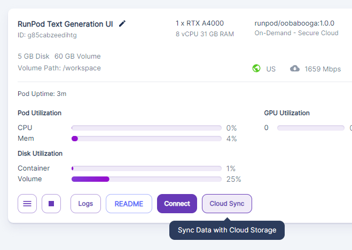Click the Container disk usage bar
Screen dimensions: 352x250
coord(146,168)
